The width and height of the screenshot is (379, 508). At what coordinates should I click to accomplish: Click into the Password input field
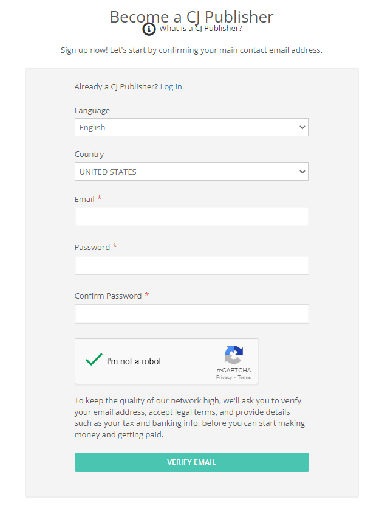click(191, 265)
